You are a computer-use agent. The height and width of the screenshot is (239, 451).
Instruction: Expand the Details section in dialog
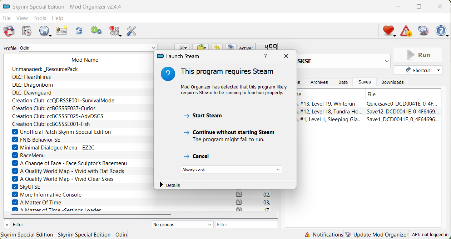[170, 185]
